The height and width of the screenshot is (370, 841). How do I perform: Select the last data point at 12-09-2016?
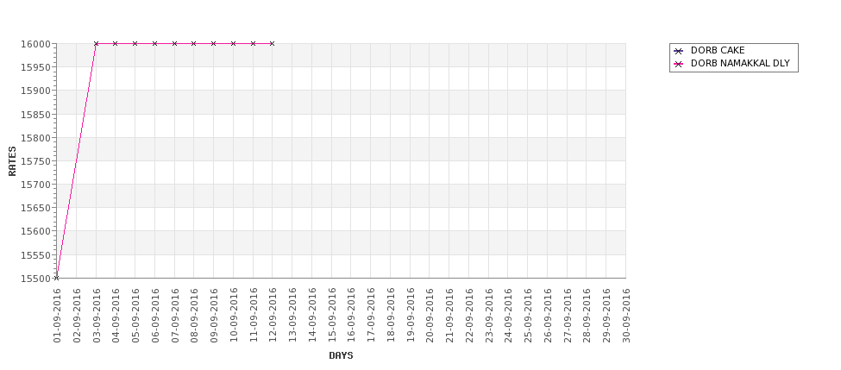273,43
